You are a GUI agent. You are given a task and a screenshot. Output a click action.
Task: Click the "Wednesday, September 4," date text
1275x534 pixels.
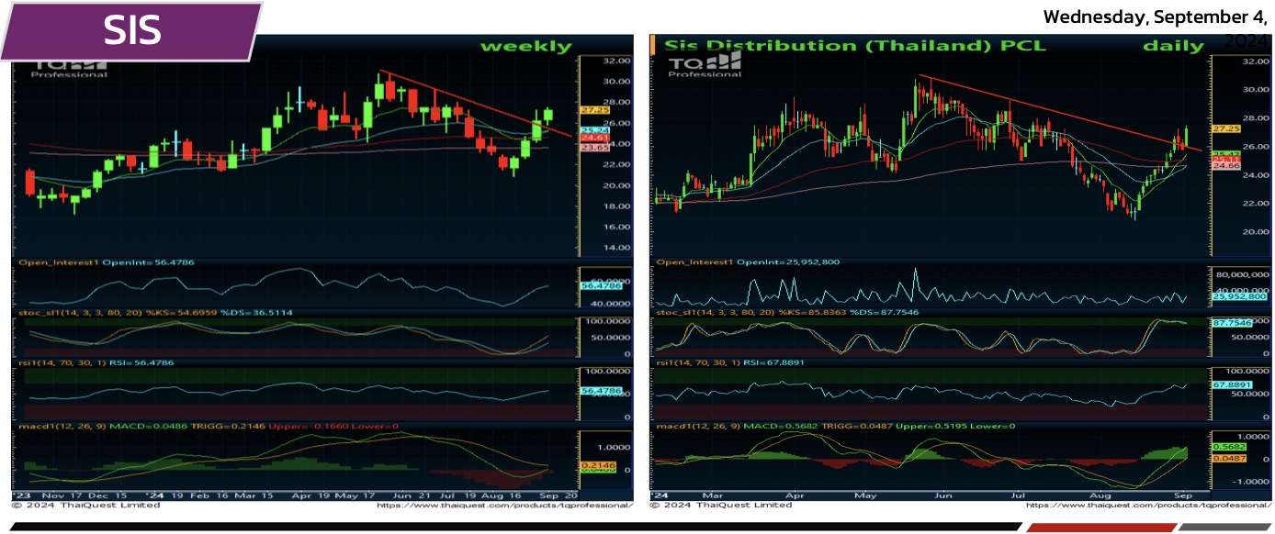click(1156, 17)
